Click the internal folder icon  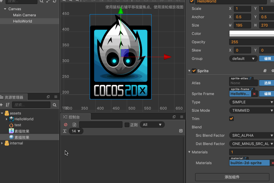click(7, 143)
